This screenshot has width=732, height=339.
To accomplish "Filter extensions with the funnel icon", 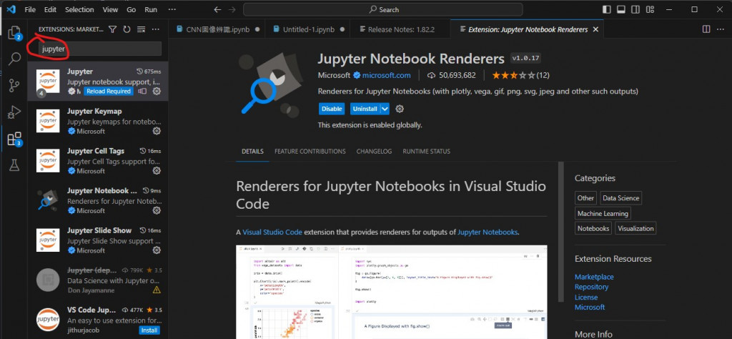I will 112,29.
